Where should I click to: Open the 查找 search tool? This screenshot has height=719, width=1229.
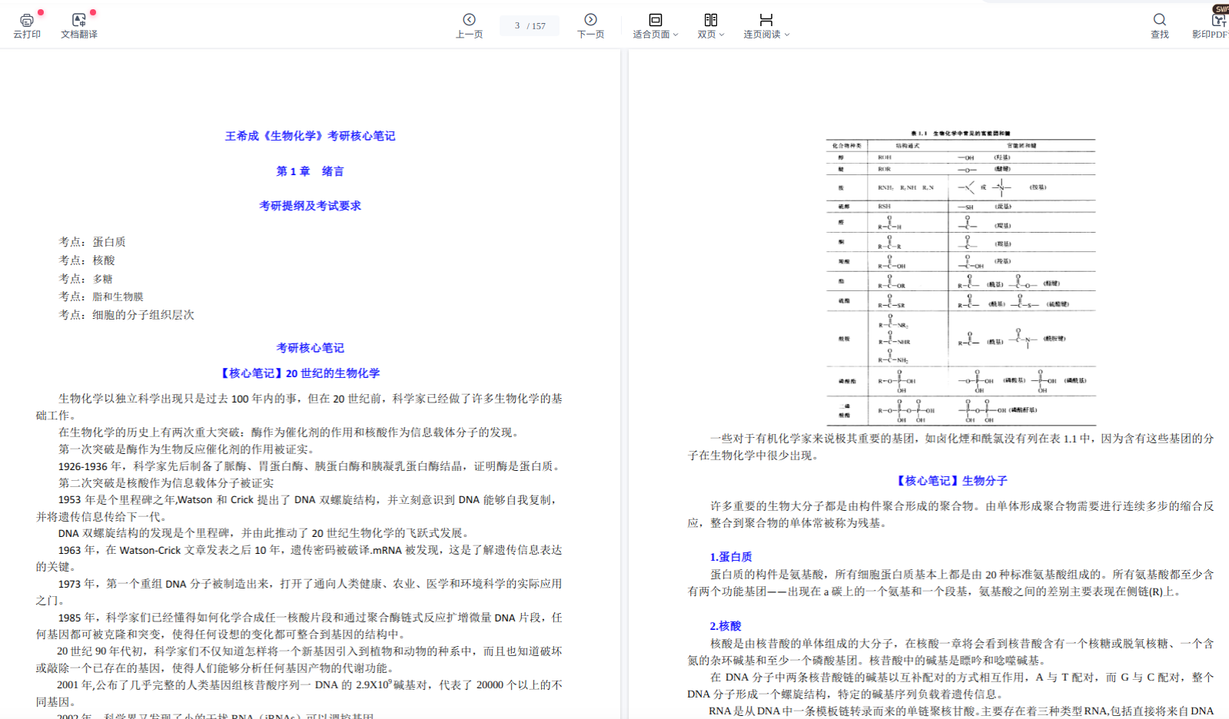click(1159, 25)
